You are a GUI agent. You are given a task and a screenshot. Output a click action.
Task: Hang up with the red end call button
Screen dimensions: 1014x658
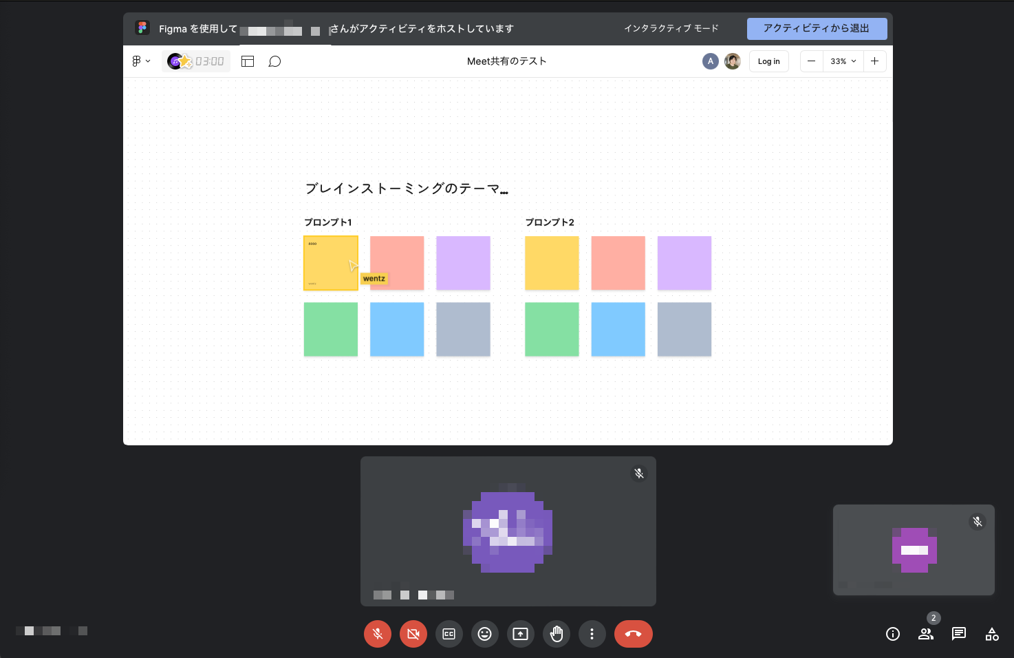(633, 634)
